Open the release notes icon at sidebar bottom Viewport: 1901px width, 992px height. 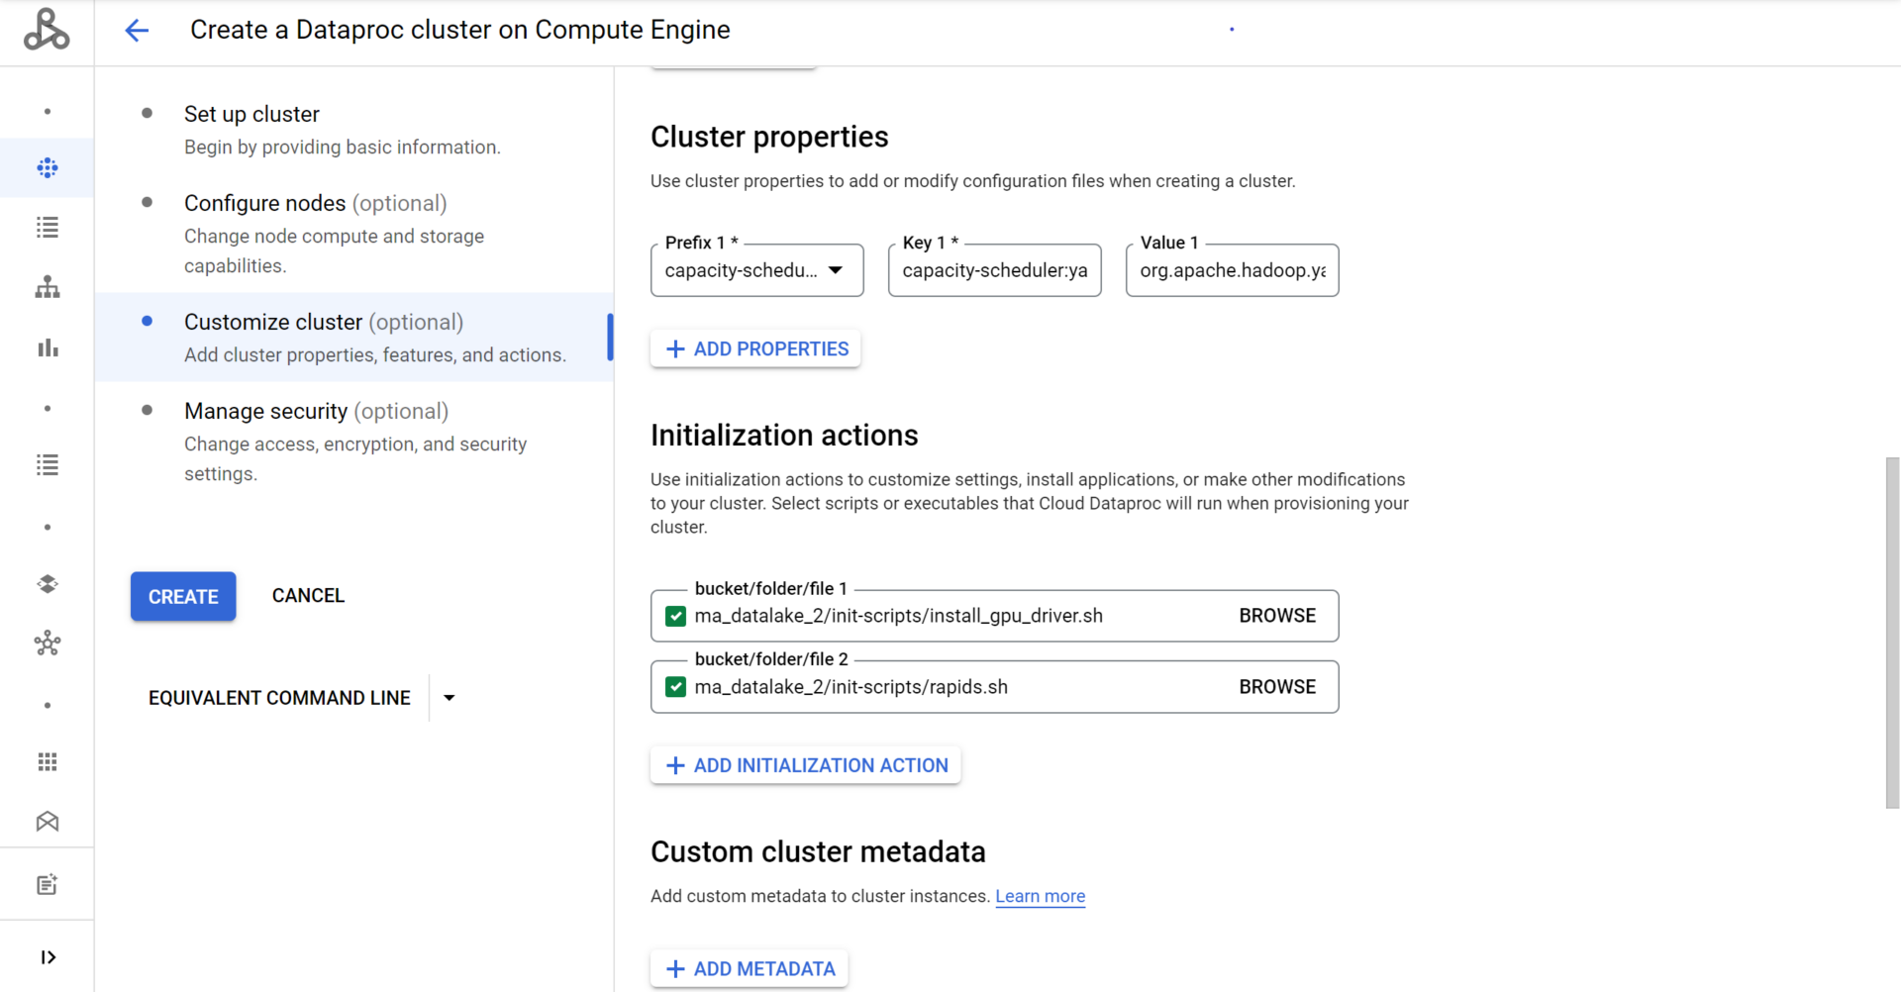[47, 883]
